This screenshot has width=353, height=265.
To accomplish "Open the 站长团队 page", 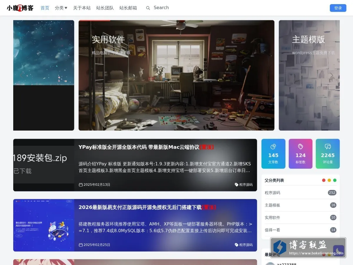I will 105,8.
